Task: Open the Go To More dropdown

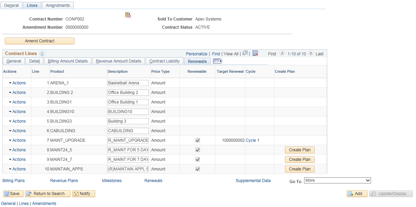Action: [337, 180]
